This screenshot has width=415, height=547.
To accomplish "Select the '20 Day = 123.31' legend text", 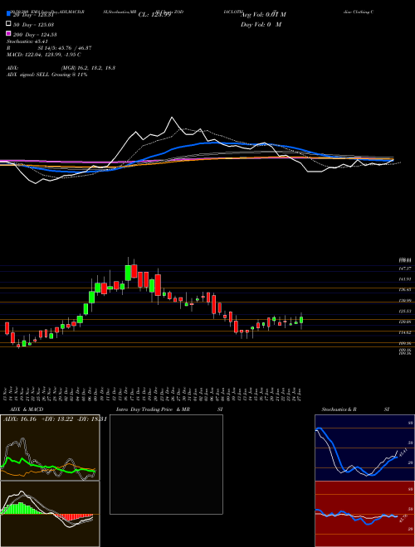I will (33, 15).
